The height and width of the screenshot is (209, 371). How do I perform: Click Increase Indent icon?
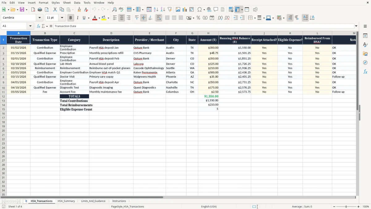[236, 18]
